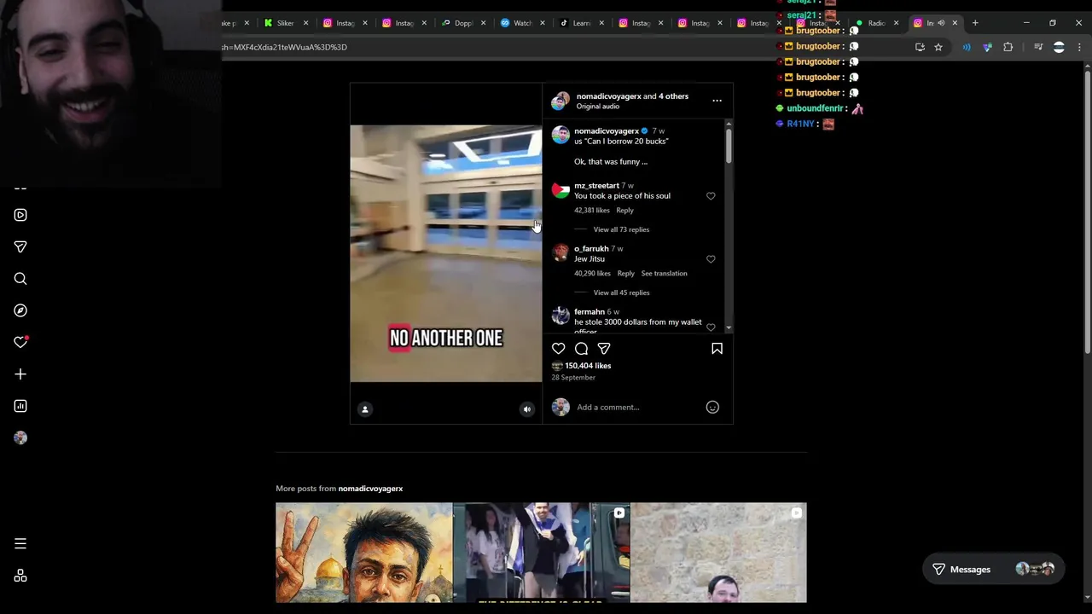Viewport: 1092px width, 614px height.
Task: Close the Sliker browser tab
Action: [305, 23]
